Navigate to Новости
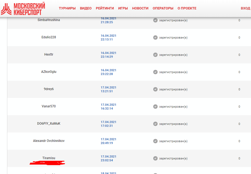This screenshot has width=251, height=174. [140, 8]
